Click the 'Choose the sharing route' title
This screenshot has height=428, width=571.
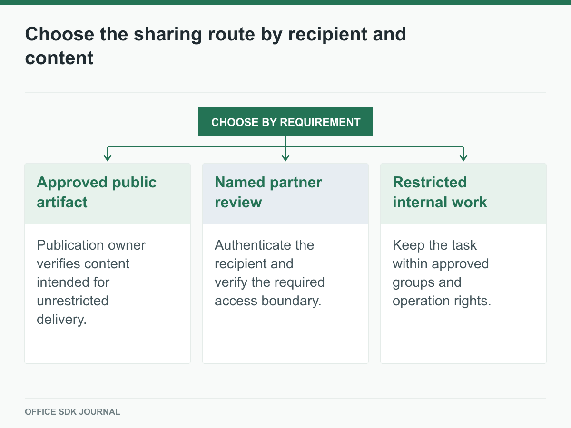tap(216, 46)
